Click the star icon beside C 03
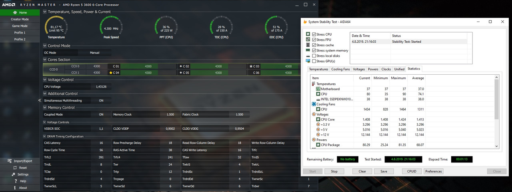This screenshot has height=192, width=512. (x=251, y=66)
